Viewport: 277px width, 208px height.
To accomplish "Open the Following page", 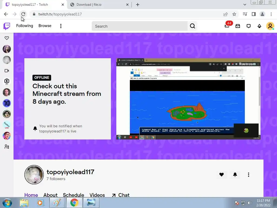I will [x=25, y=26].
